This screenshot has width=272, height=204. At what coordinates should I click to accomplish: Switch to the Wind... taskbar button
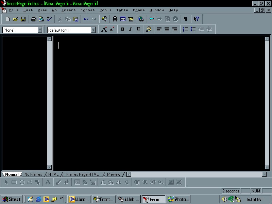(79, 199)
